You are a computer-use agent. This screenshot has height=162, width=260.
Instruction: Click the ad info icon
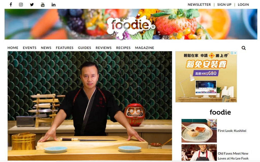(232, 53)
